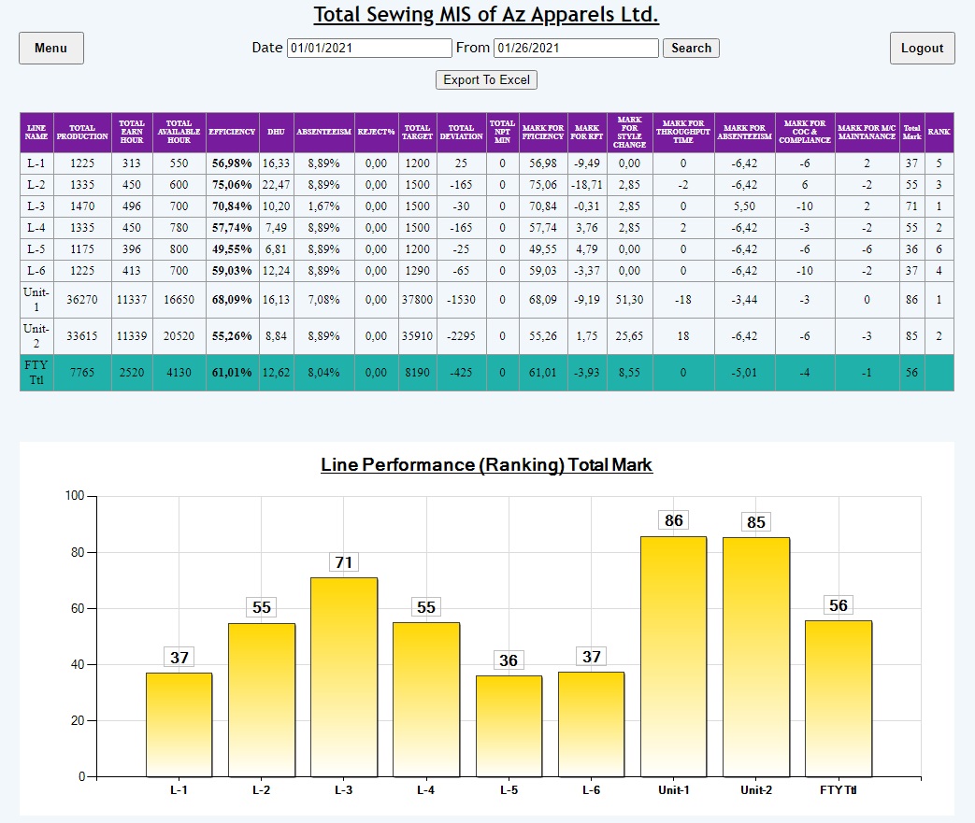Screen dimensions: 975x823
Task: Click MARK FOR RFT column header
Action: 587,132
